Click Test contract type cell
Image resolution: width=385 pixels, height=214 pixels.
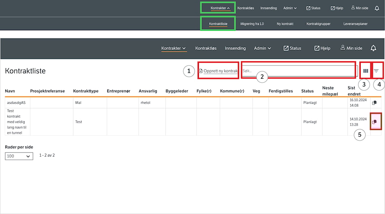[78, 122]
